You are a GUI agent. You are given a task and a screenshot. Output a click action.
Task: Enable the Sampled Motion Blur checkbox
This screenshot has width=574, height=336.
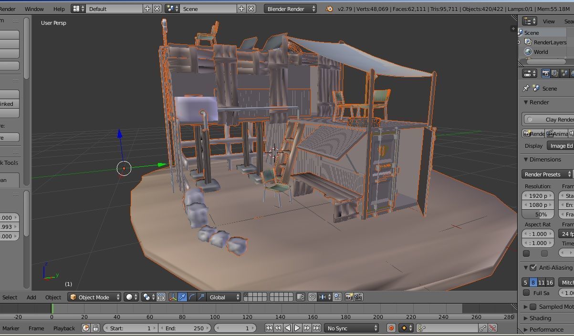[x=533, y=306]
